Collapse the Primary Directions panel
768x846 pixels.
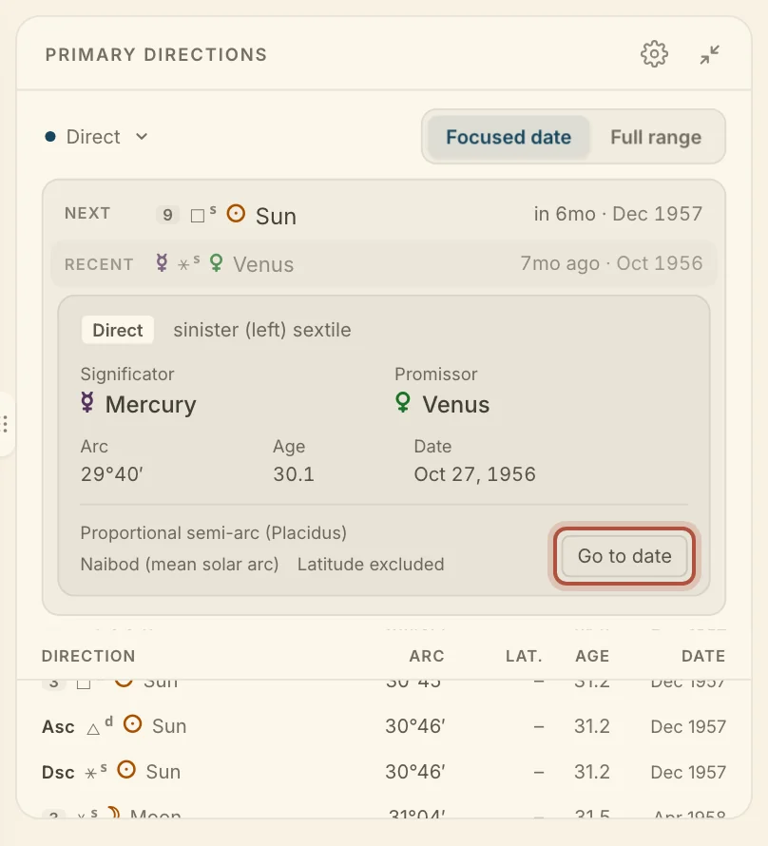[x=710, y=54]
